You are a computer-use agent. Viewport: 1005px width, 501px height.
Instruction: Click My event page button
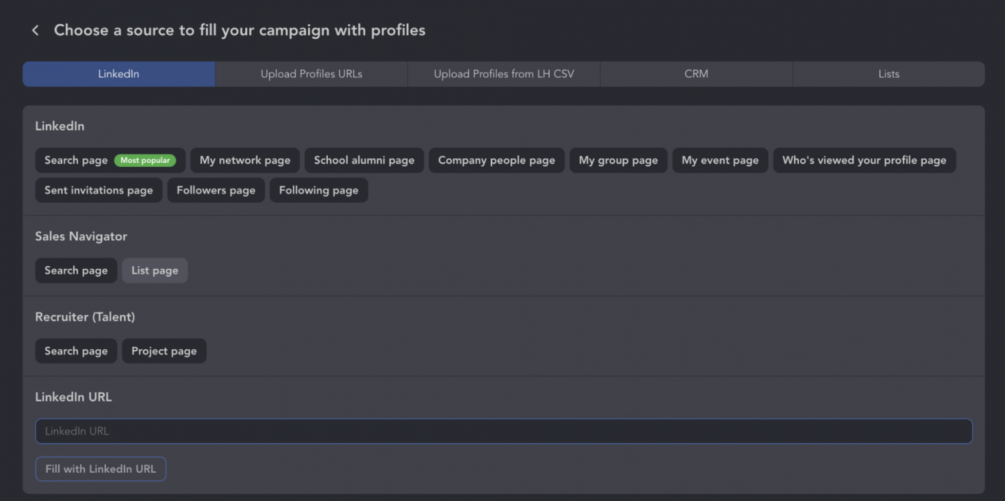(720, 160)
